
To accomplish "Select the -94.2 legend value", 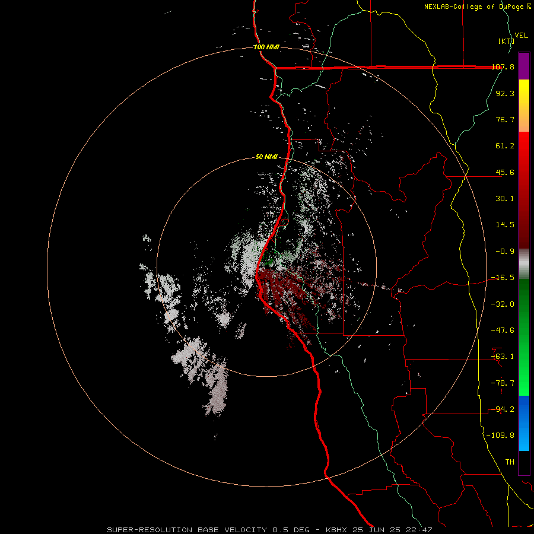I will coord(503,409).
